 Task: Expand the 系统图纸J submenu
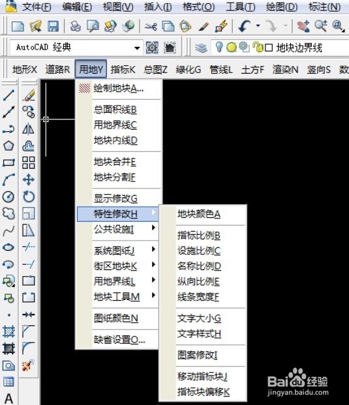(117, 250)
